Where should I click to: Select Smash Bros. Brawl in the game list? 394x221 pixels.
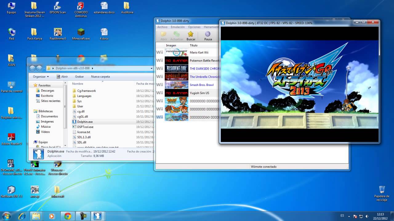[187, 85]
